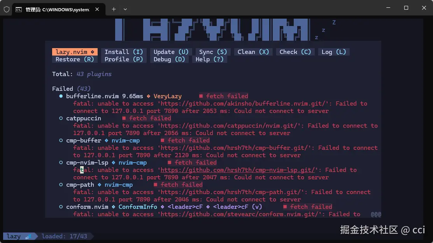Open a new terminal tab
The image size is (433, 243).
point(114,9)
